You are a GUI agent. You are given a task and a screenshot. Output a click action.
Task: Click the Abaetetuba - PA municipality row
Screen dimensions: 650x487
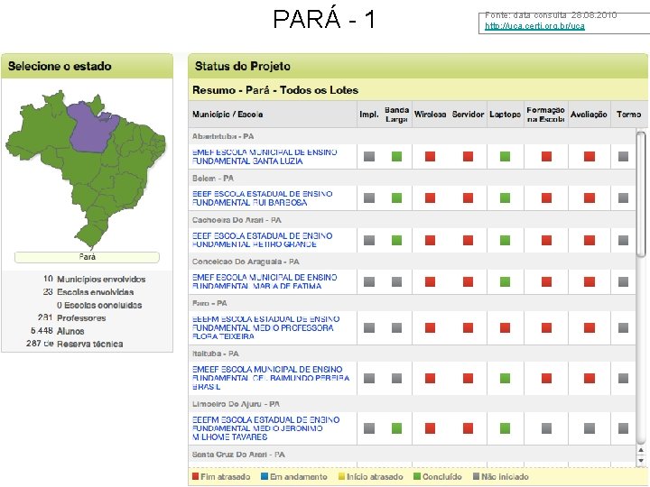coord(413,136)
